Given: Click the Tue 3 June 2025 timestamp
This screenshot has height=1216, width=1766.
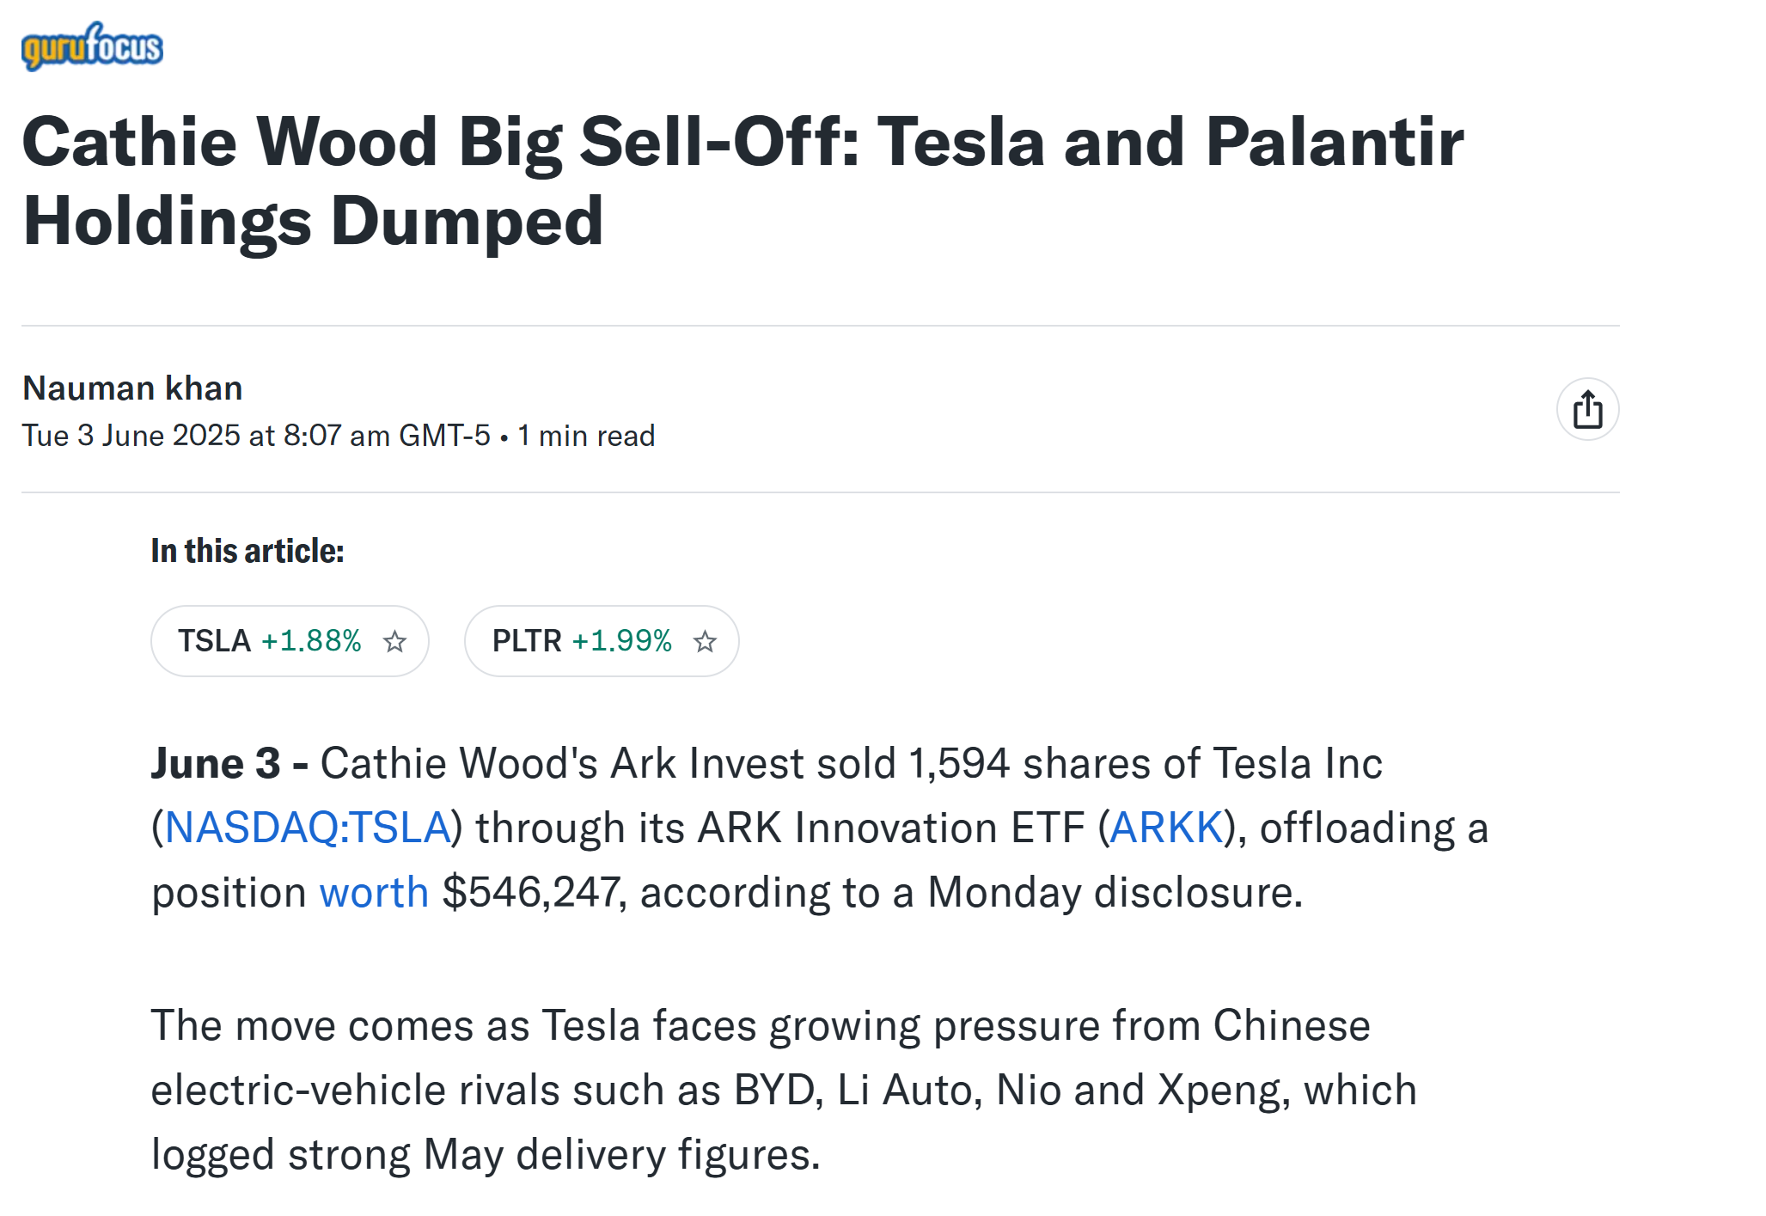Looking at the screenshot, I should tap(256, 436).
